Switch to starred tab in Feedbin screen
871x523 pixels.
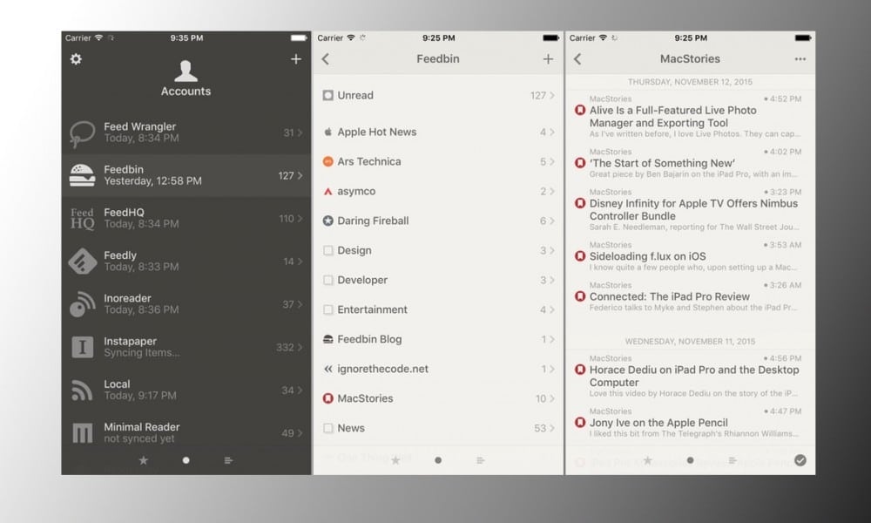coord(395,460)
